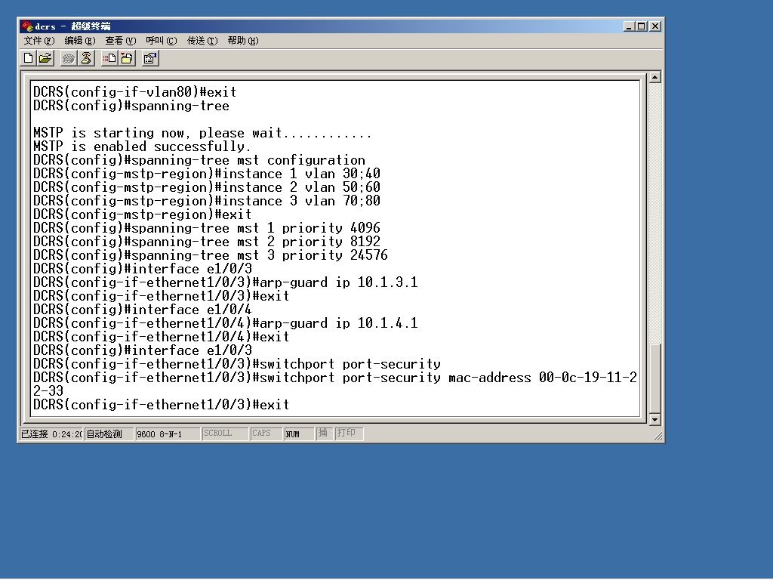The width and height of the screenshot is (773, 580).
Task: Close the dcrs terminal window
Action: tap(655, 26)
